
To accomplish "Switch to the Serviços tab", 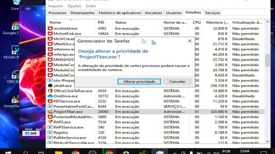I will pyautogui.click(x=212, y=13).
